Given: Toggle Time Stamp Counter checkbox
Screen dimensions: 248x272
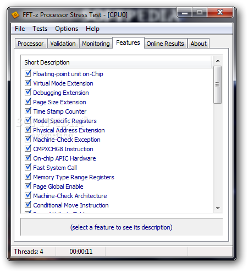Looking at the screenshot, I should pyautogui.click(x=28, y=111).
